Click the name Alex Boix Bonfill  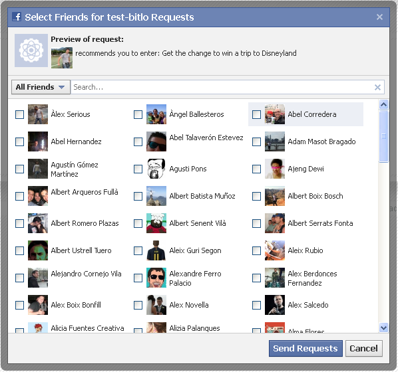click(x=76, y=305)
